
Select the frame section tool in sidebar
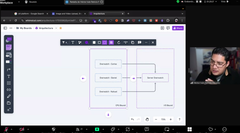click(9, 103)
